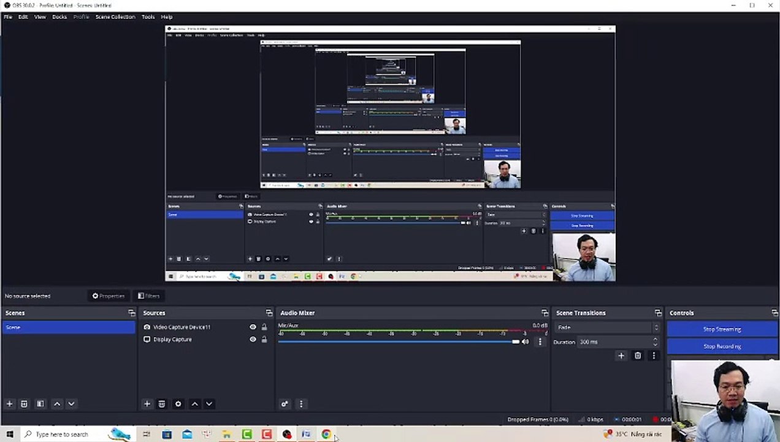Open the Help menu

pos(166,17)
